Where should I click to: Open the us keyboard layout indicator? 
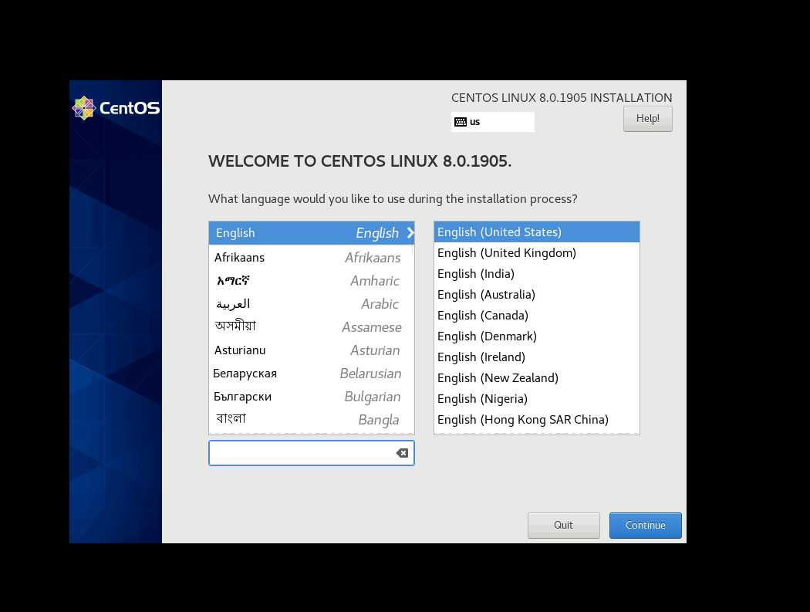tap(493, 122)
